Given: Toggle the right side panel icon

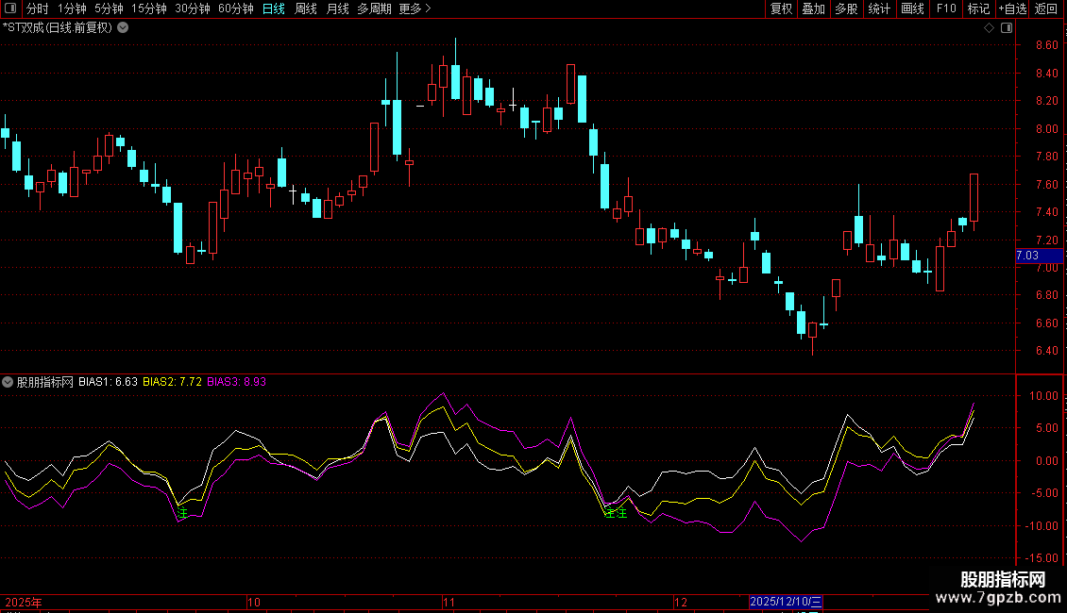Looking at the screenshot, I should point(1007,28).
